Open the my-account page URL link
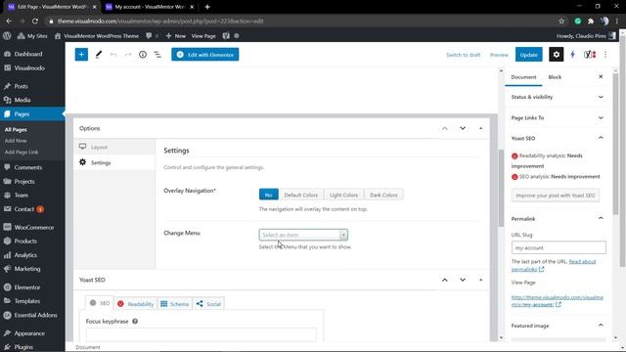The image size is (626, 352). click(557, 301)
